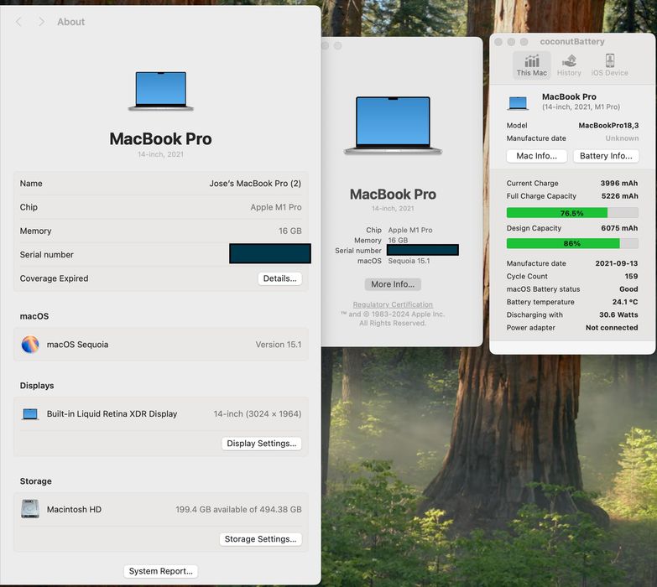Click the Apple M1 Pro chip value in About settings
657x587 pixels.
276,207
